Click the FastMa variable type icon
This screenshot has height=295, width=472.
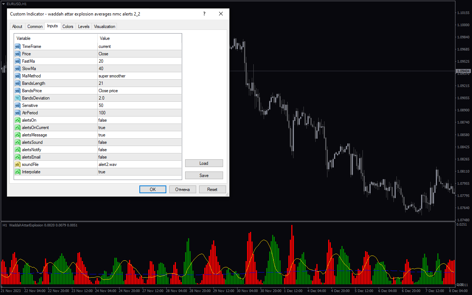(18, 61)
